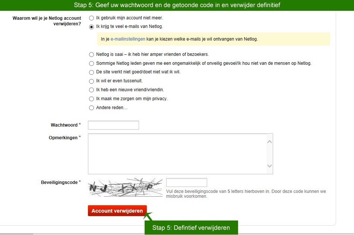Select 'Ik krijg te veel e-mails' radio button
Image resolution: width=354 pixels, height=235 pixels.
[x=91, y=27]
